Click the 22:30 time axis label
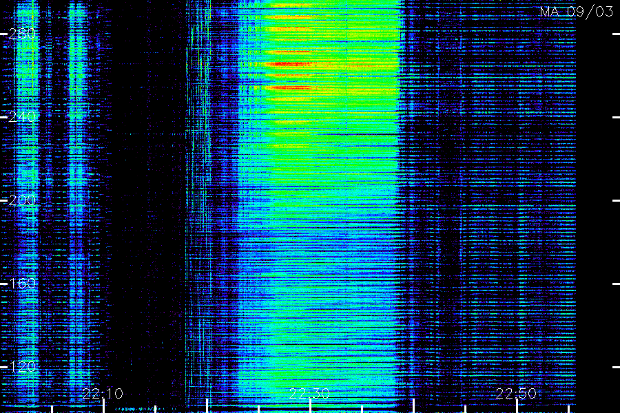620x413 pixels. [x=309, y=394]
